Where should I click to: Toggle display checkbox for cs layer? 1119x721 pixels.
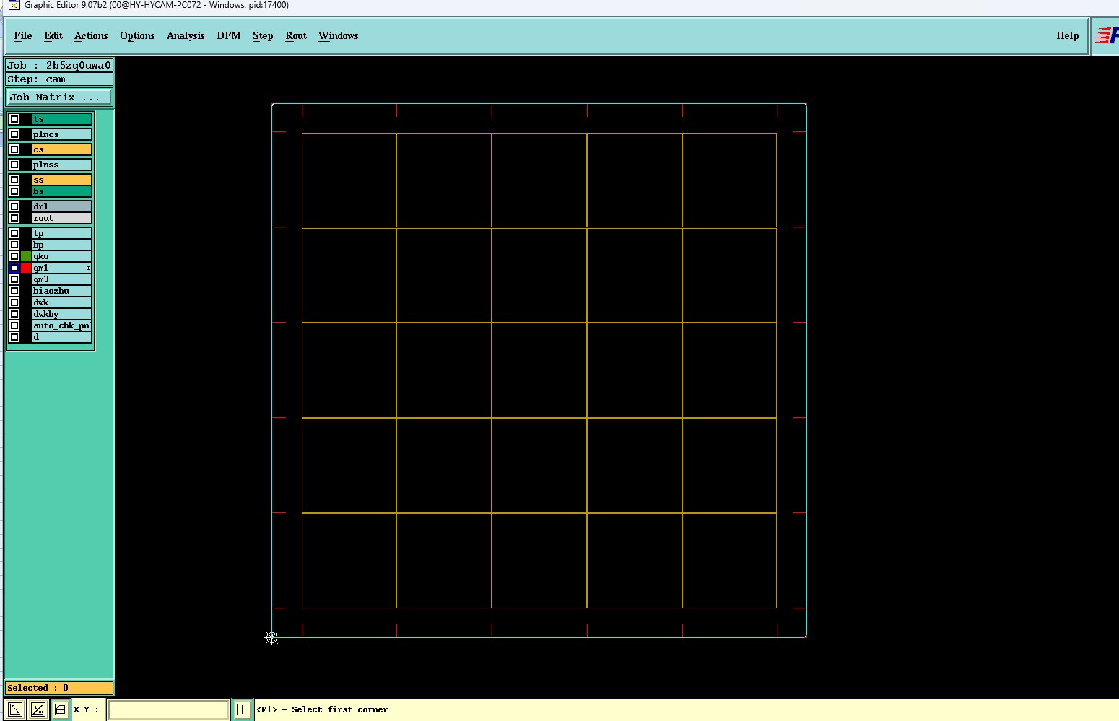[x=14, y=149]
